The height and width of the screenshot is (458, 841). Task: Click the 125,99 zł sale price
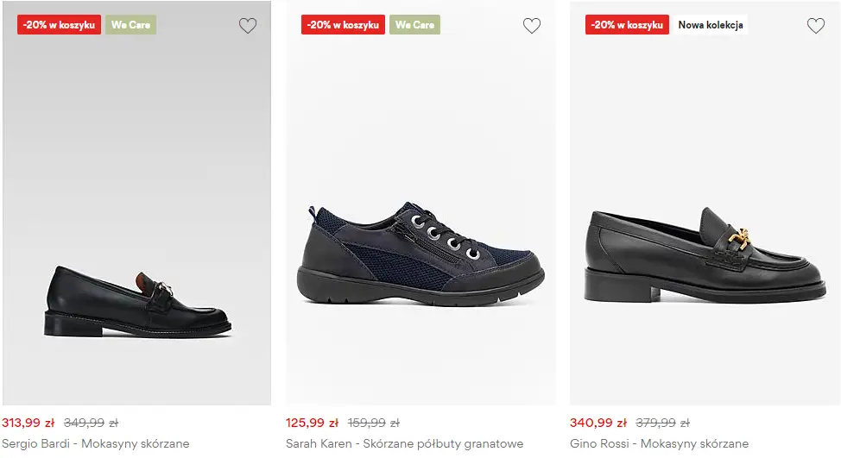coord(313,423)
